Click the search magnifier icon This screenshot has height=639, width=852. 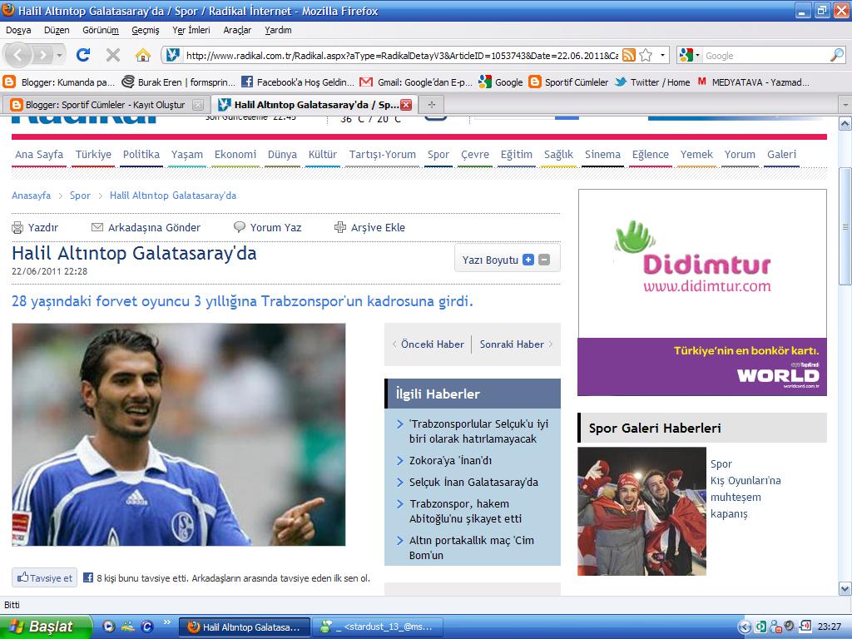[837, 55]
